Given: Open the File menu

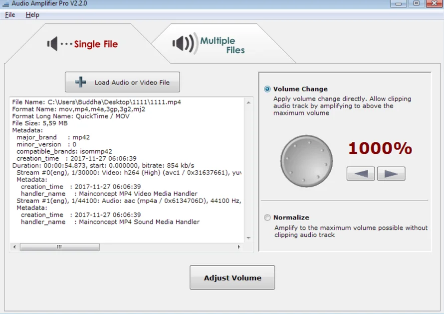Looking at the screenshot, I should coord(10,15).
